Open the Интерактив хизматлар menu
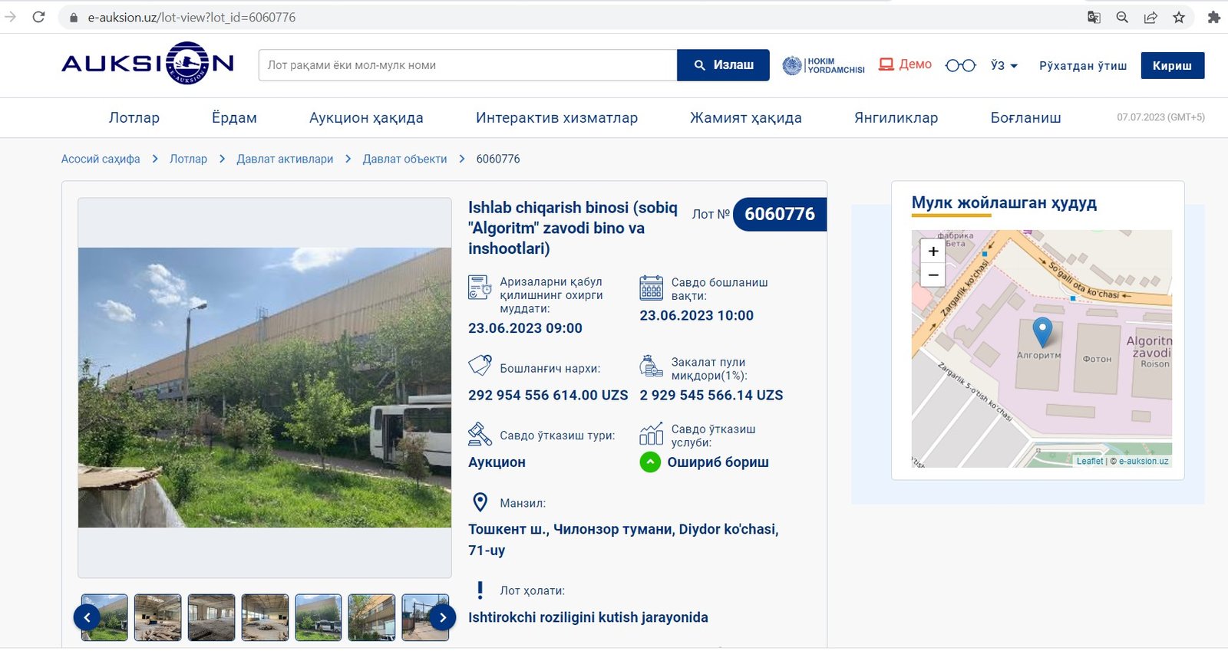Image resolution: width=1228 pixels, height=651 pixels. point(556,118)
